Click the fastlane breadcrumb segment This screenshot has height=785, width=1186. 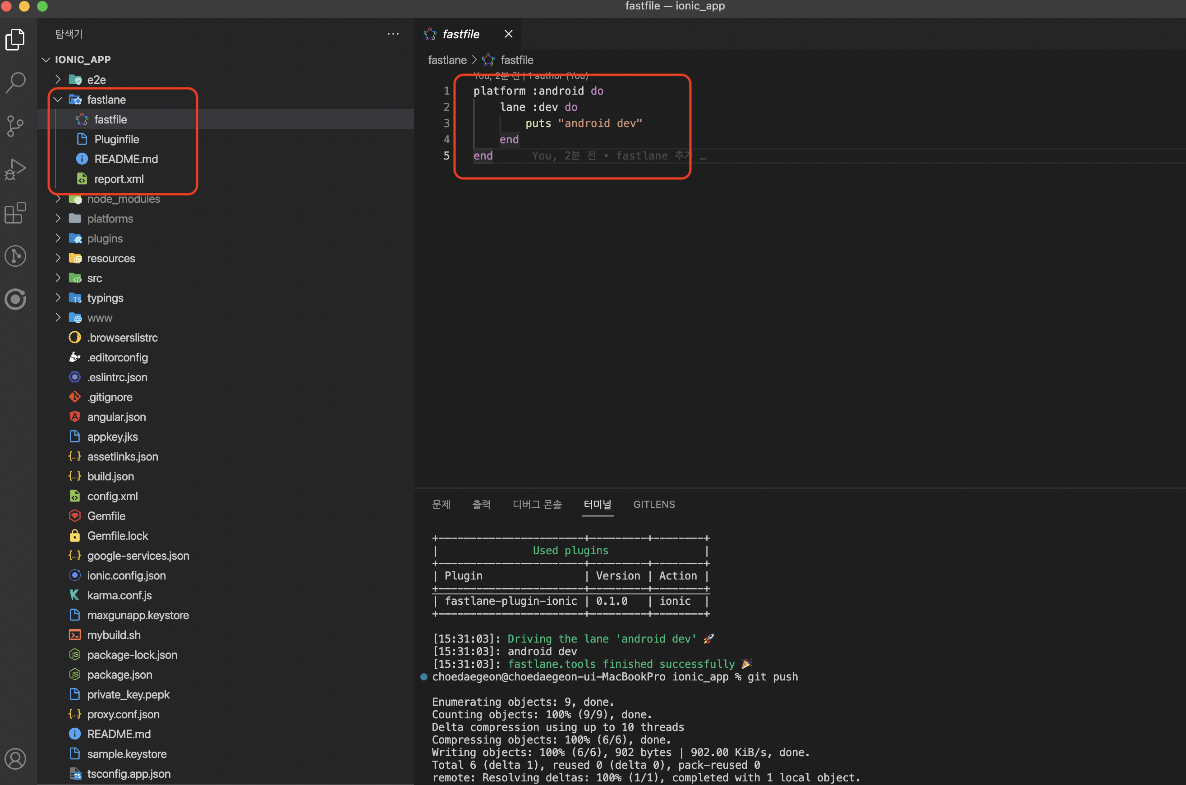point(447,60)
